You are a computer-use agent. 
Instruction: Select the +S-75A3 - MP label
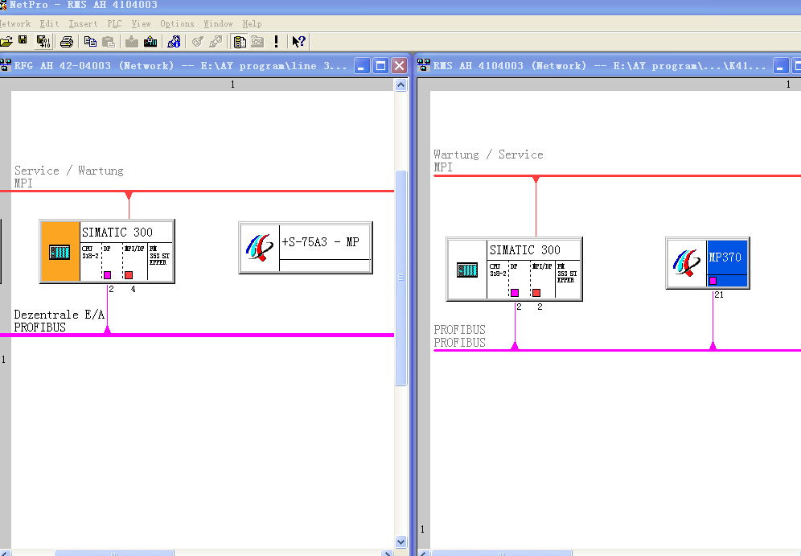[320, 241]
